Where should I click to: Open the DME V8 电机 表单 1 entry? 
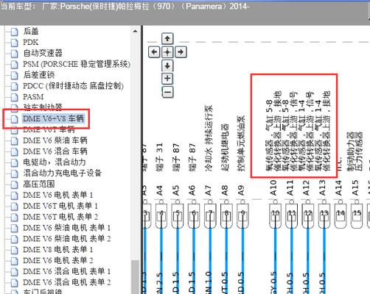58,249
